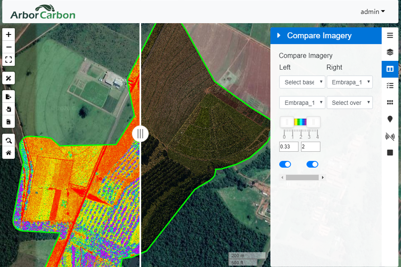Zoom in on the map

[x=8, y=34]
